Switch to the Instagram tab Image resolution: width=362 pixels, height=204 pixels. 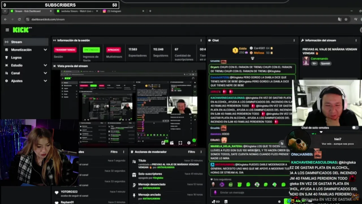123,11
